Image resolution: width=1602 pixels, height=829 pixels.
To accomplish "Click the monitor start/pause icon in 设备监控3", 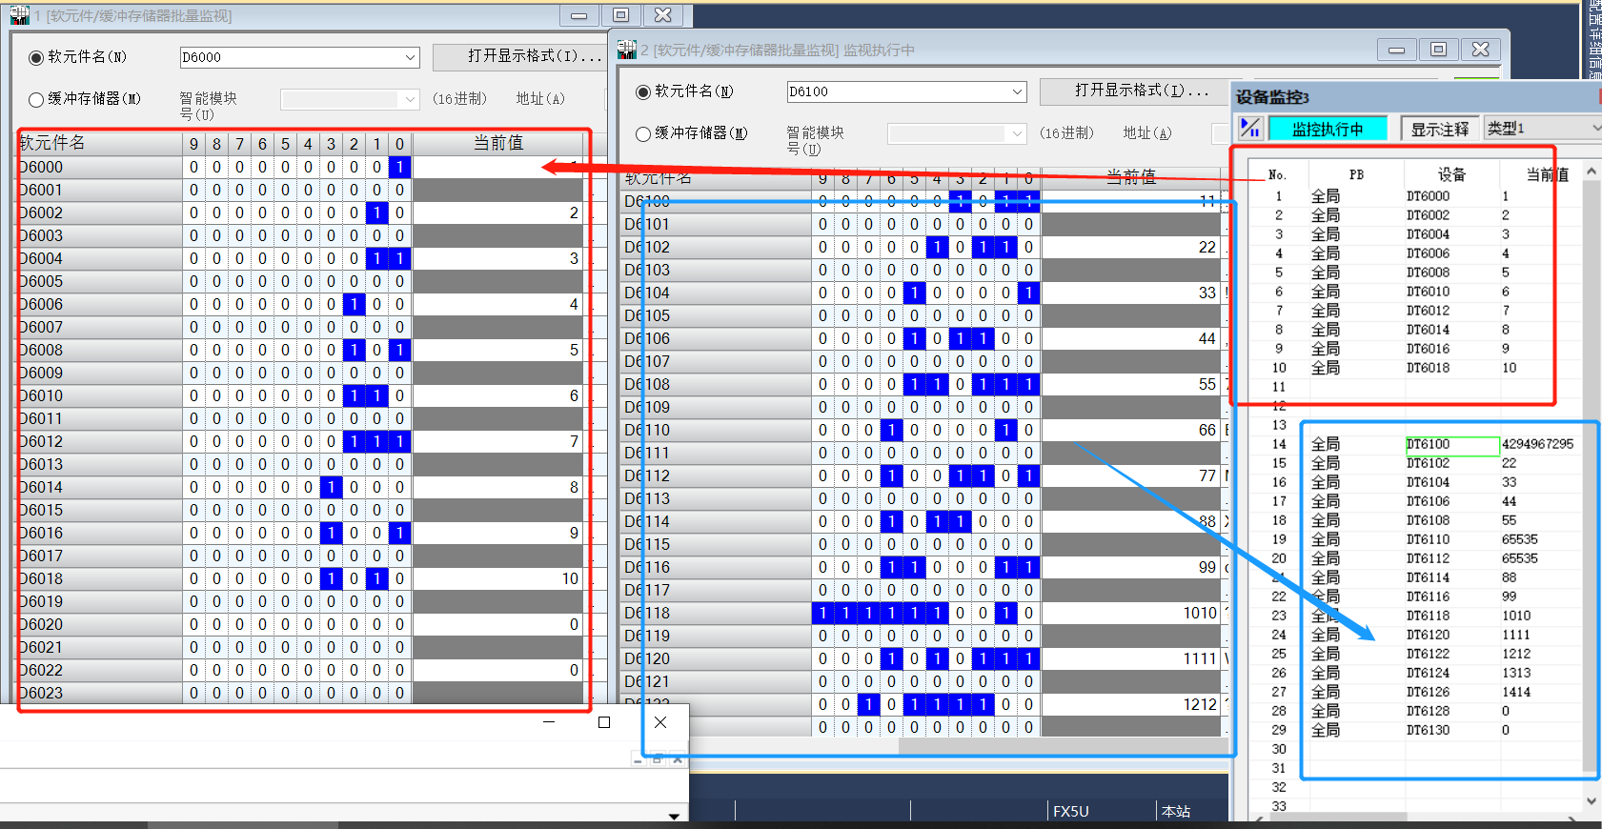I will coord(1249,129).
